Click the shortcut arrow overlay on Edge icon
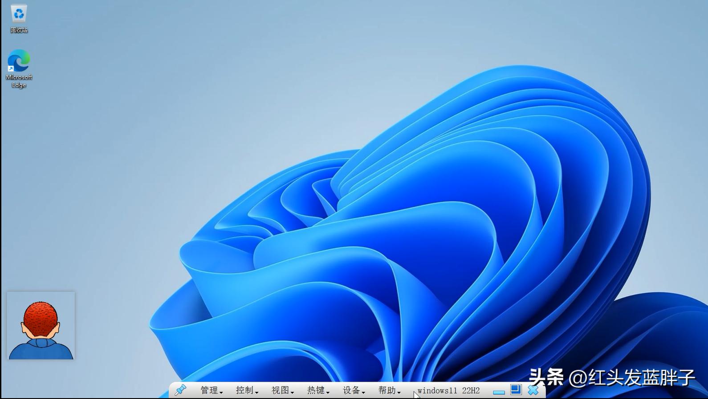708x399 pixels. tap(11, 69)
